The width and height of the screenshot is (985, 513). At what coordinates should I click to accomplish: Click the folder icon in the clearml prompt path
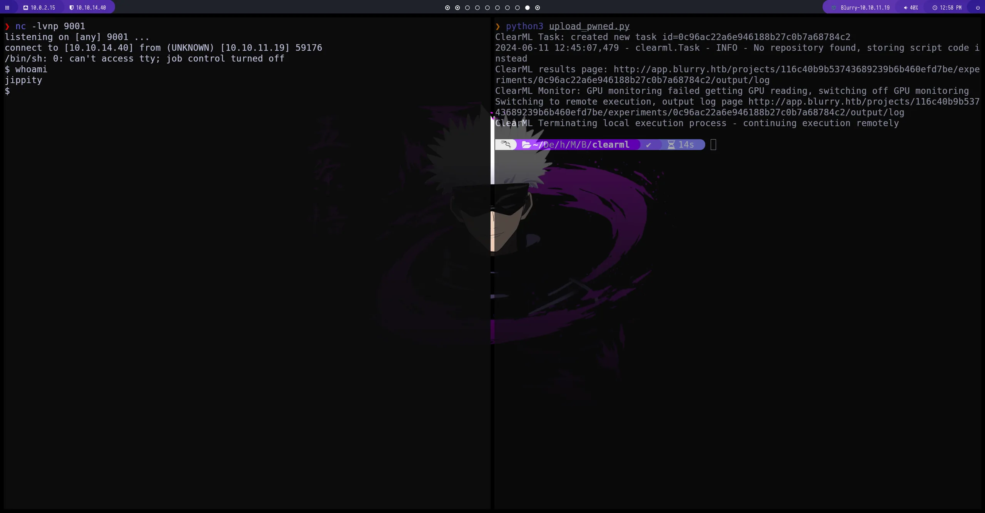click(x=527, y=145)
